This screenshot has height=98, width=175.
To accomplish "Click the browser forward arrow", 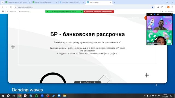I will pyautogui.click(x=7, y=7).
